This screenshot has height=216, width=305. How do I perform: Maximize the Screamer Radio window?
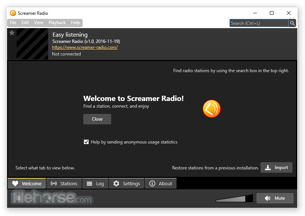coord(272,13)
